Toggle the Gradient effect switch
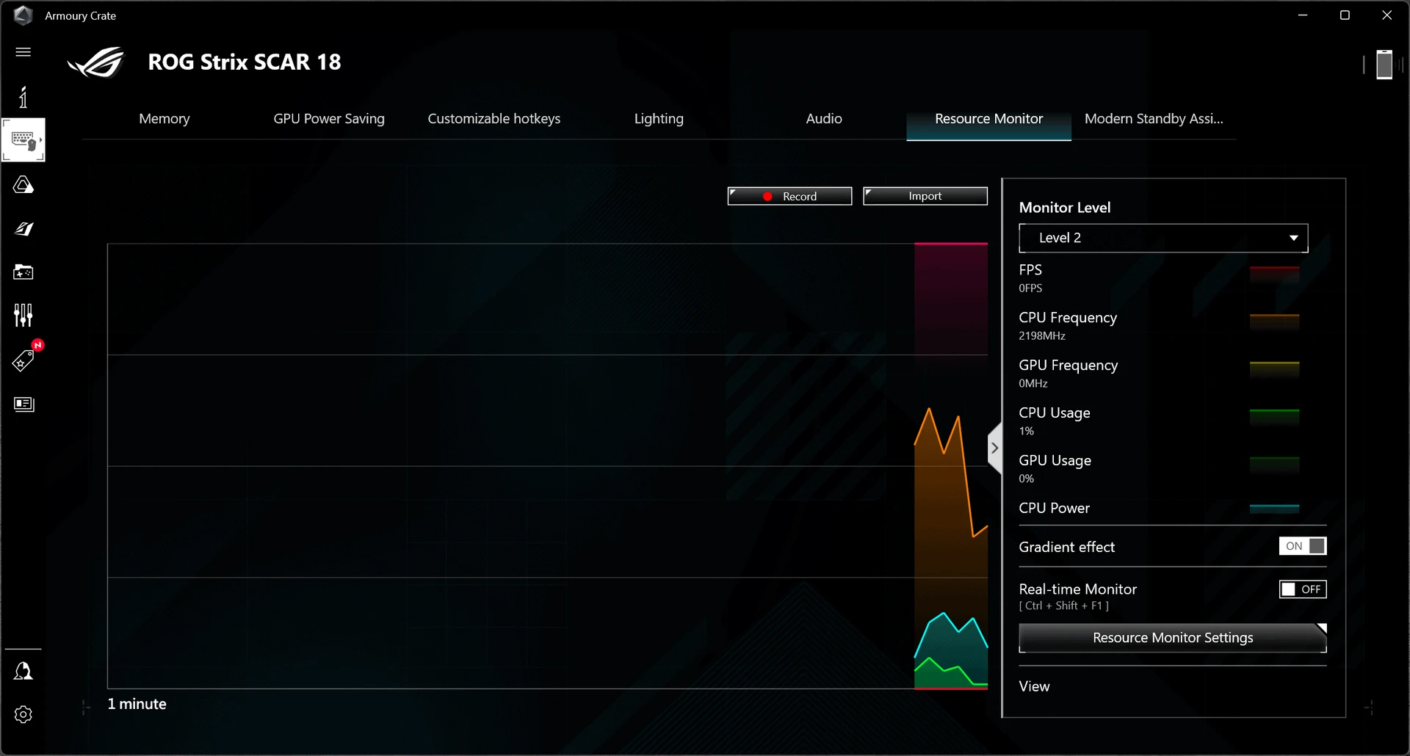Viewport: 1410px width, 756px height. tap(1302, 546)
